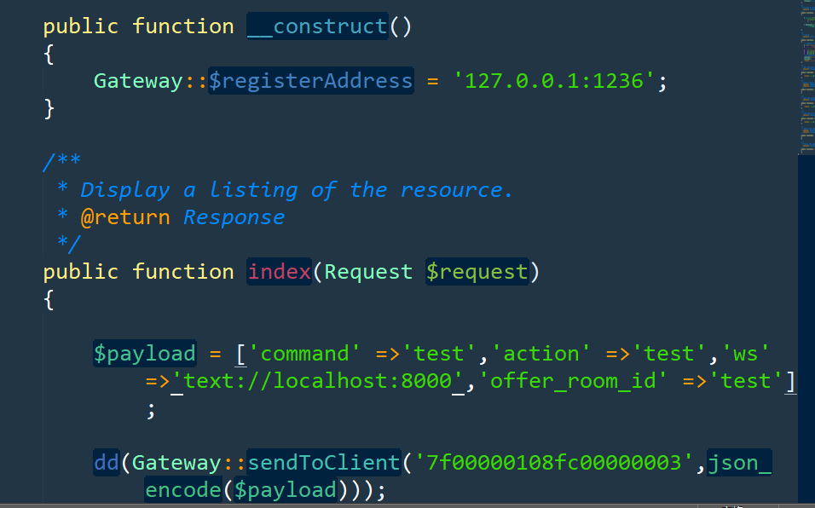Screen dimensions: 815x508
Task: Click the '7f00000108fc00000003' client id string
Action: (x=554, y=462)
